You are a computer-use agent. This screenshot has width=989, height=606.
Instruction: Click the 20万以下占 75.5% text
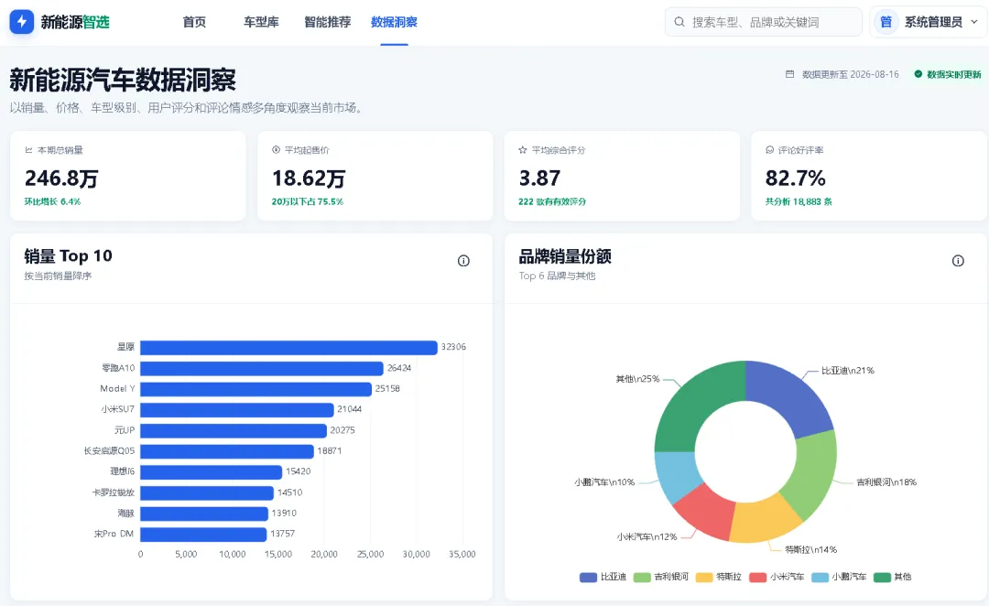[308, 201]
